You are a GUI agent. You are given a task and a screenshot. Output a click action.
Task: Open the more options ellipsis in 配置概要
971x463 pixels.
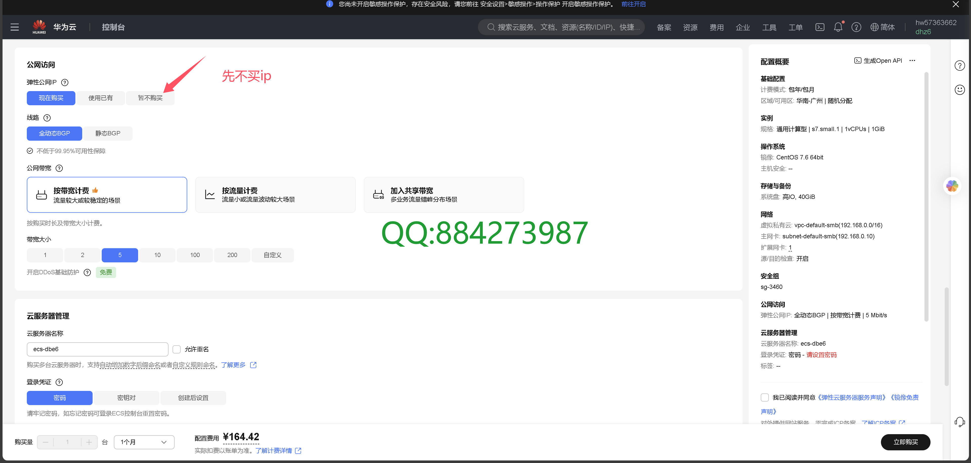[x=912, y=61]
